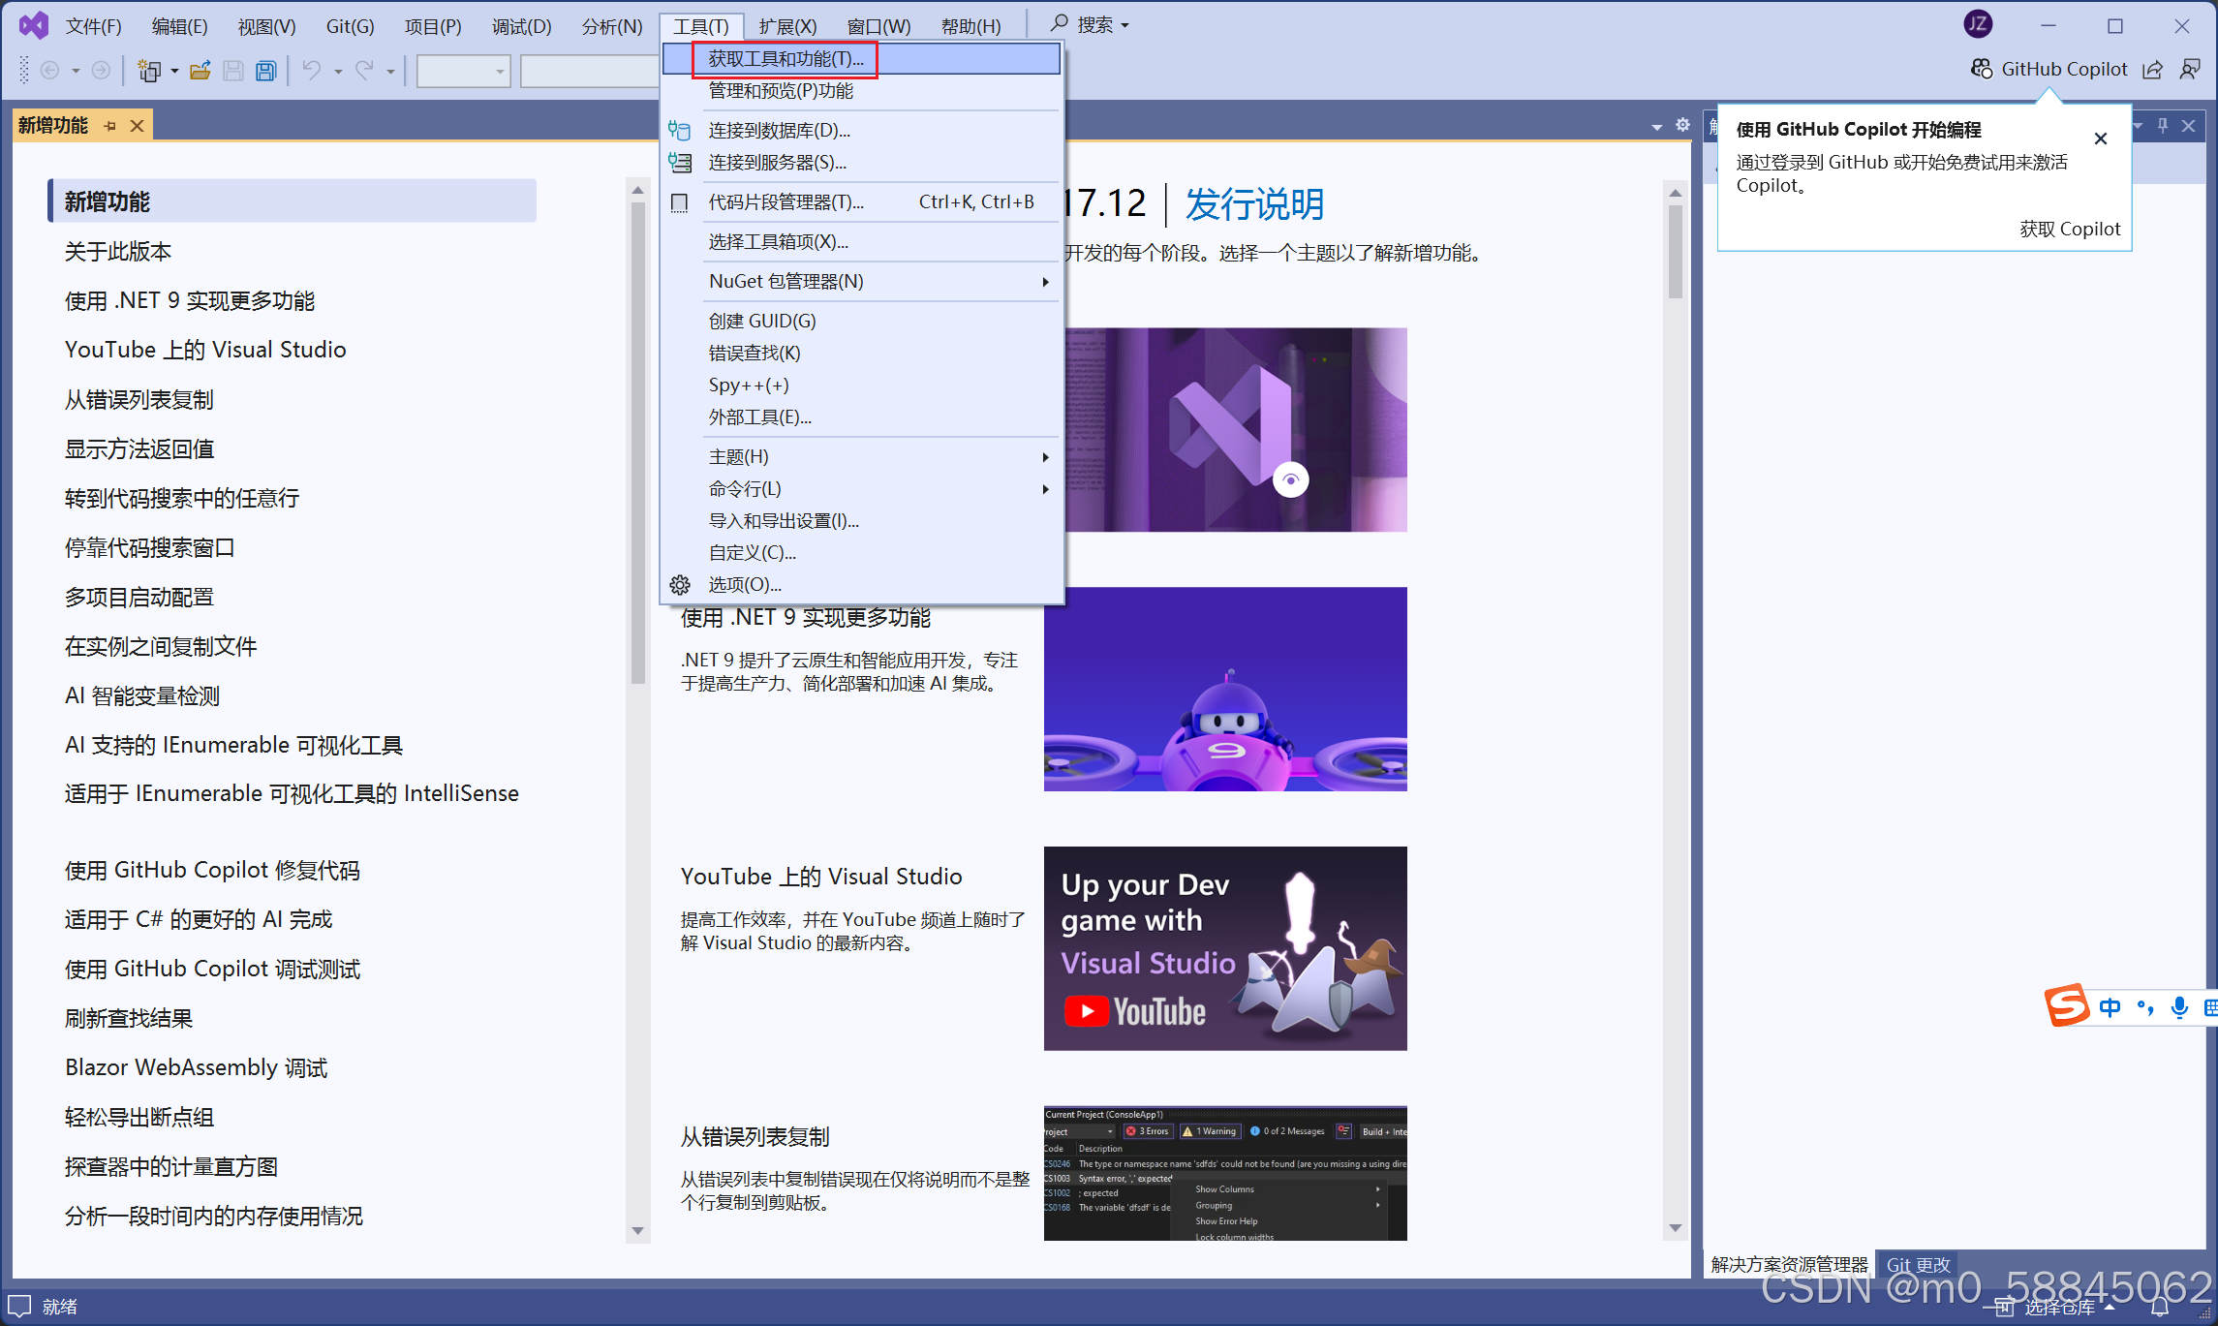
Task: Choose 创建 GUID(G) from the menu
Action: pos(862,321)
